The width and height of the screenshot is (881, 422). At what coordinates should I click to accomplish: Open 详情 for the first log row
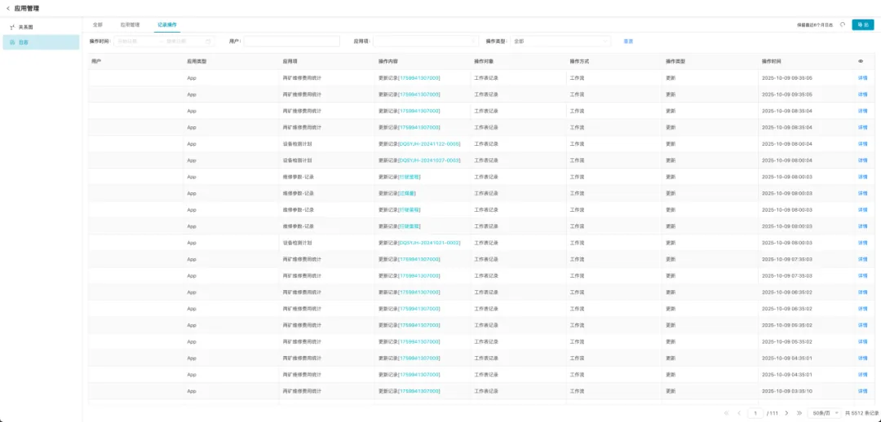click(862, 78)
